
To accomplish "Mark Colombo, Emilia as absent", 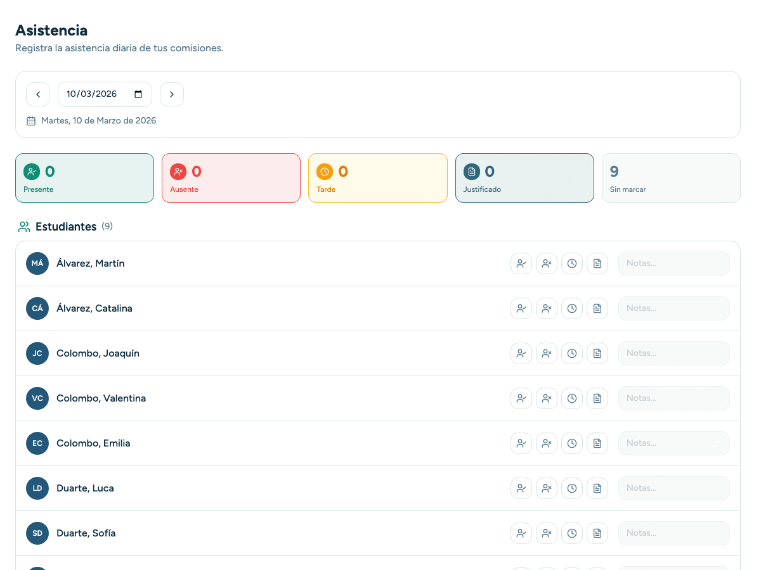I will point(547,443).
